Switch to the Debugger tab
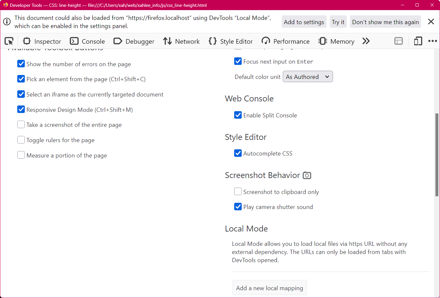Screen dimensions: 440x298 134,41
